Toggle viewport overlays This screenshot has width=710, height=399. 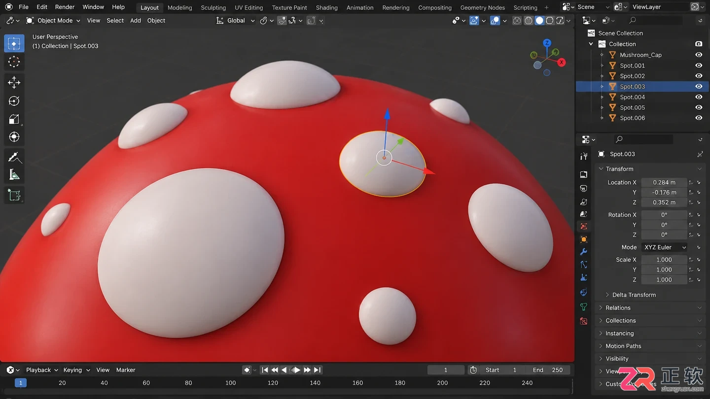tap(495, 21)
